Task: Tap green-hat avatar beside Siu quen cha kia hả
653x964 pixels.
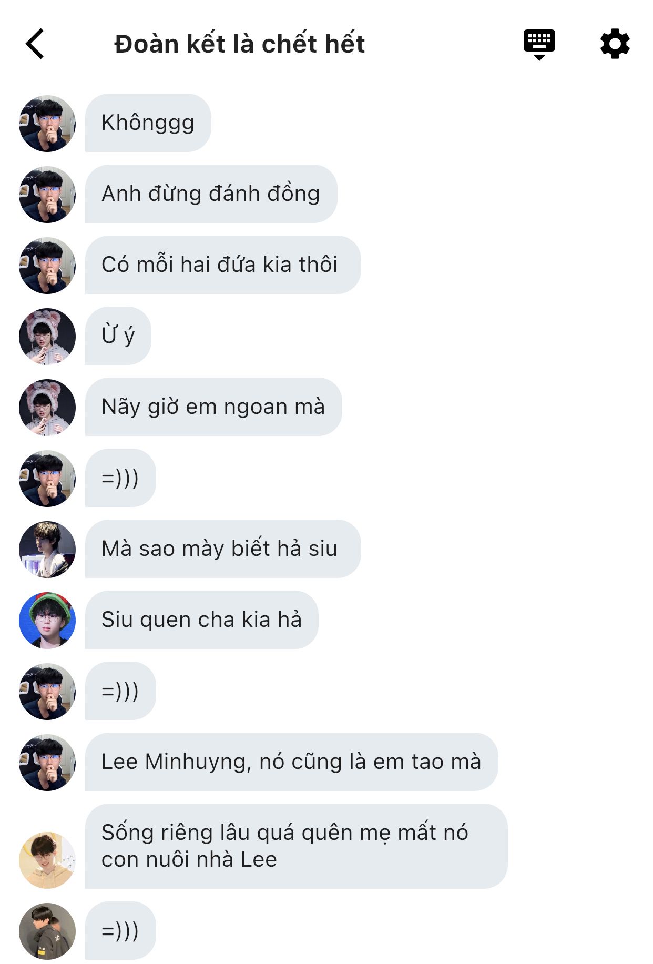Action: coord(47,621)
